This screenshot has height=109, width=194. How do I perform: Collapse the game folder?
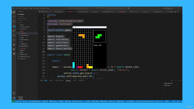[22, 31]
